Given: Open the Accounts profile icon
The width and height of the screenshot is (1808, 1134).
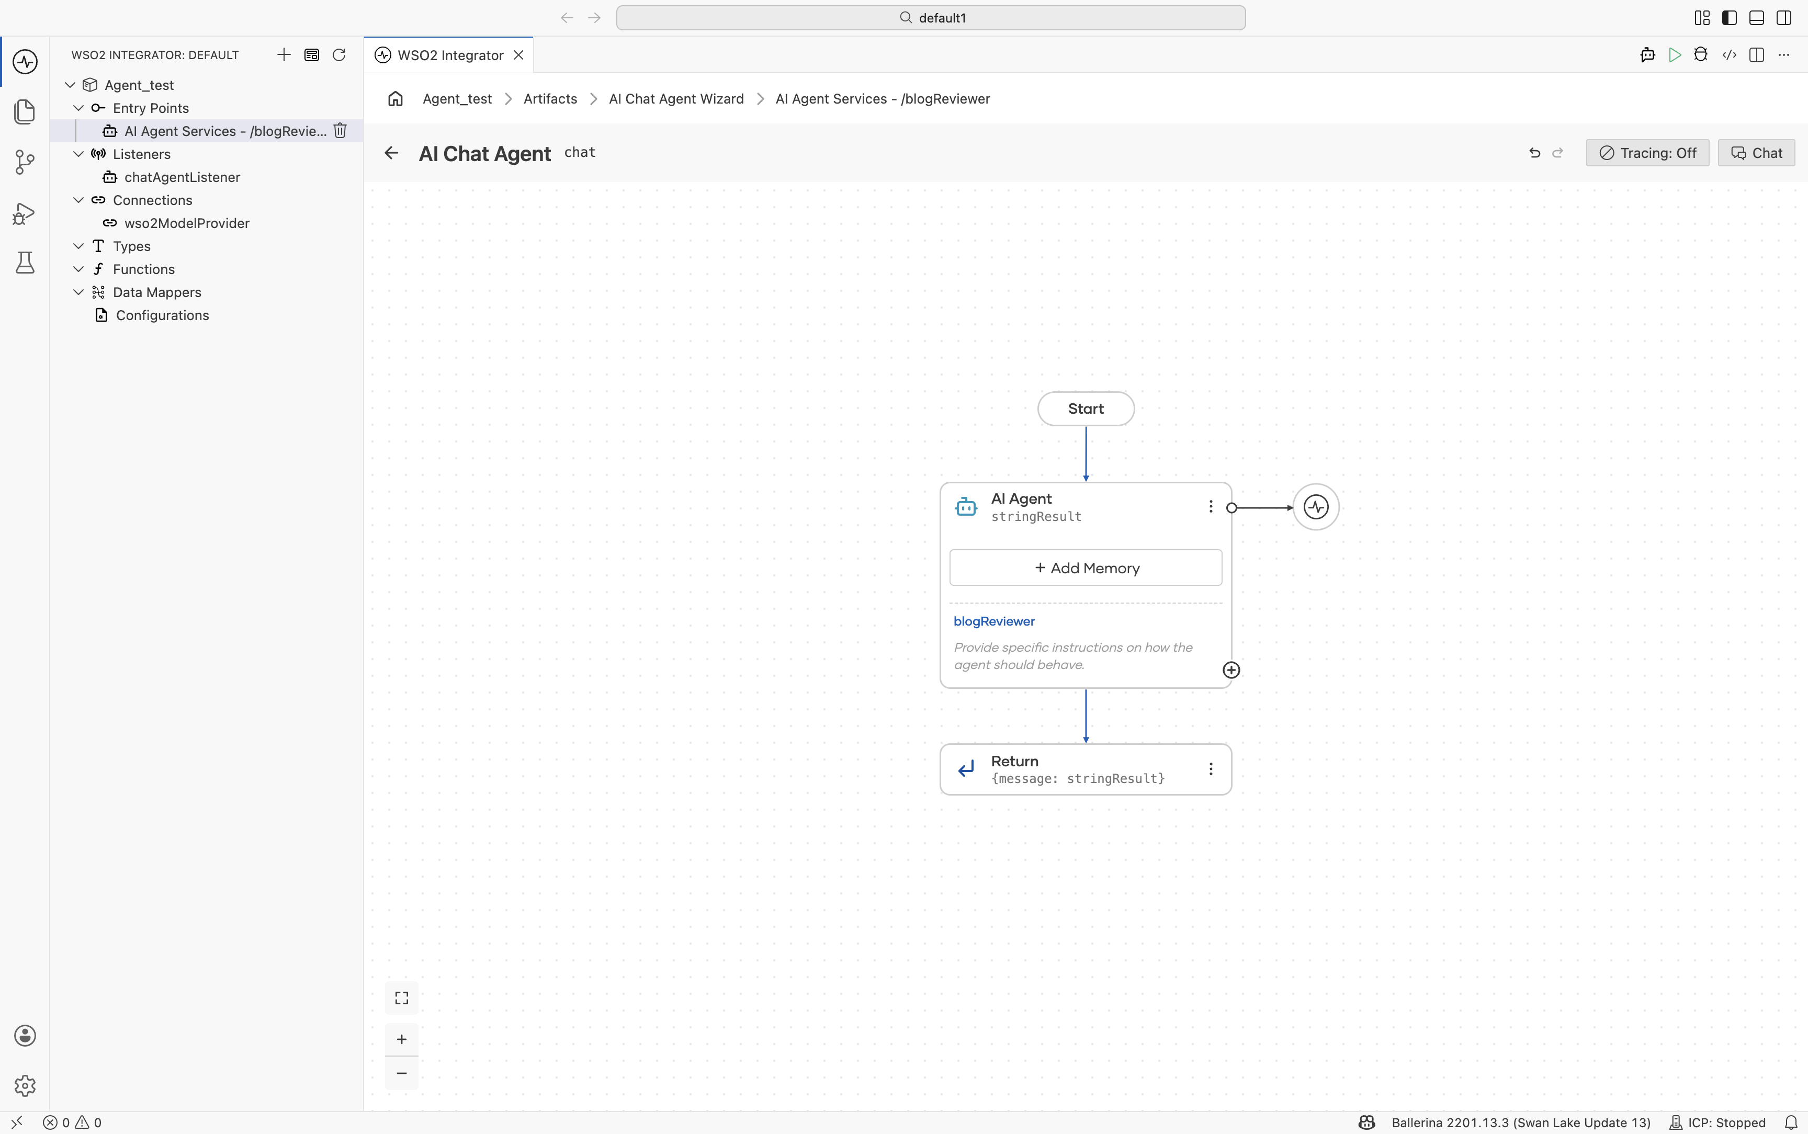Looking at the screenshot, I should click(25, 1036).
